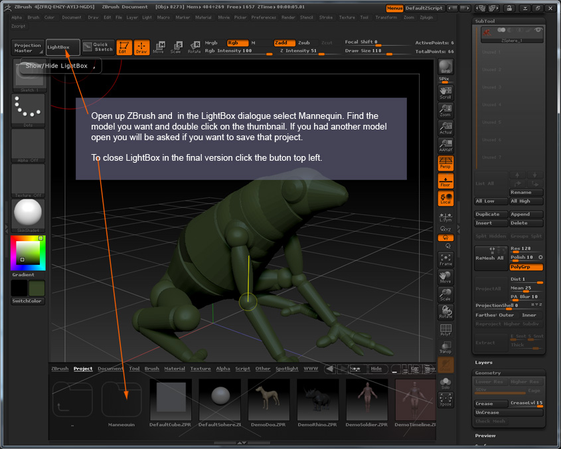Activate Quick Sketch
This screenshot has width=561, height=449.
[98, 47]
